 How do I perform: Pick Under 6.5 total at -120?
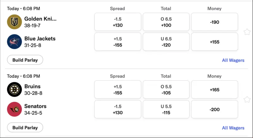(x=166, y=42)
